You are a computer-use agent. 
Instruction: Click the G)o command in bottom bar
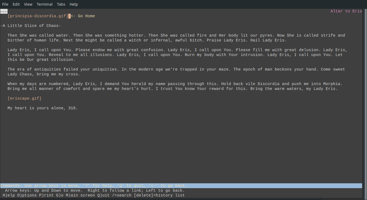pos(60,195)
